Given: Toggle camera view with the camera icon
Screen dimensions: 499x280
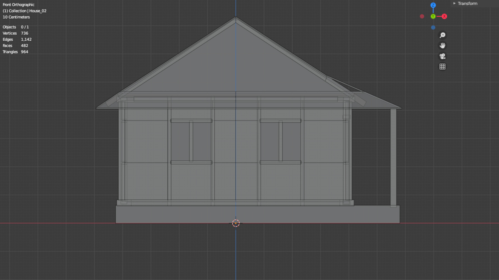Looking at the screenshot, I should tap(442, 56).
